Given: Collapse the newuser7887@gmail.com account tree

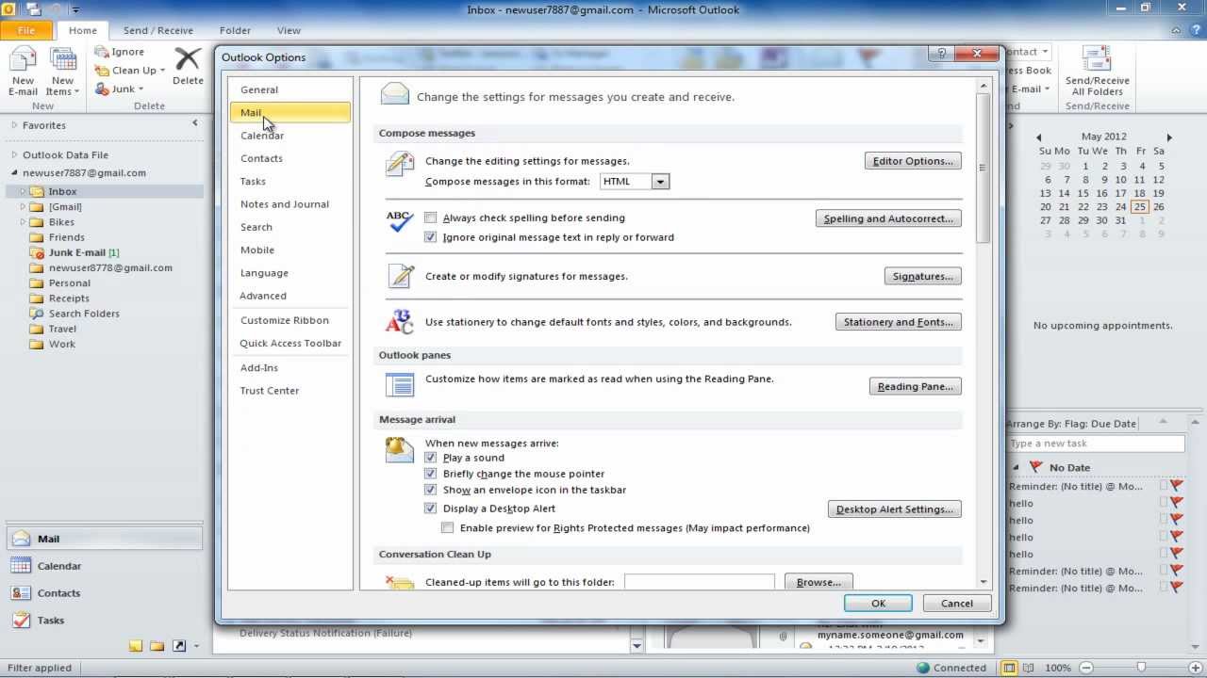Looking at the screenshot, I should [x=14, y=173].
